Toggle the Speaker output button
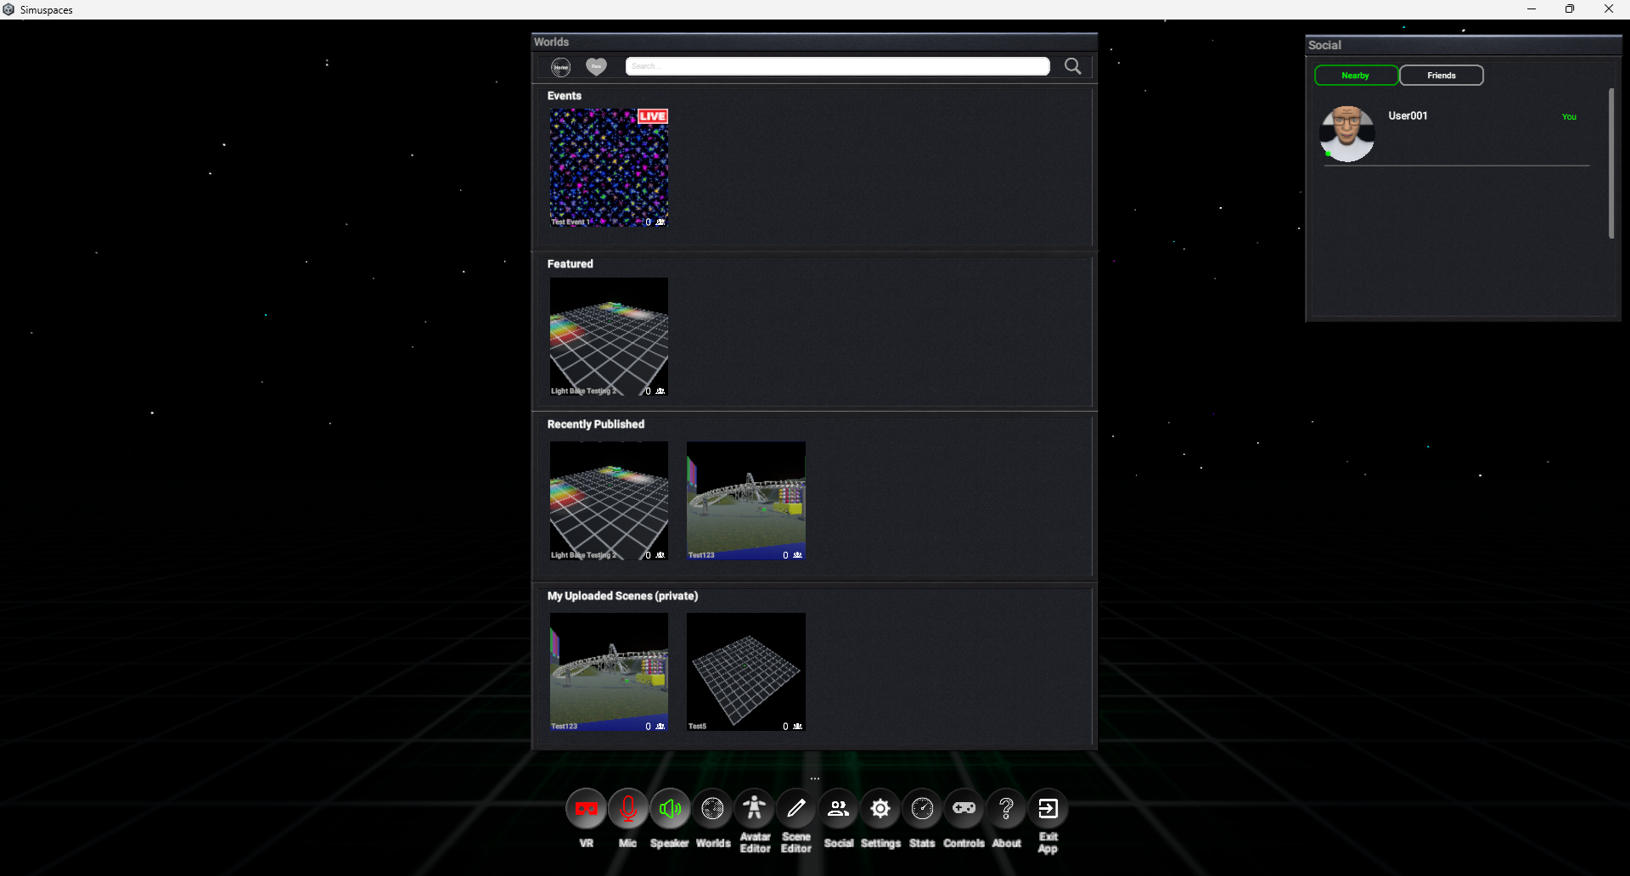 pos(670,809)
